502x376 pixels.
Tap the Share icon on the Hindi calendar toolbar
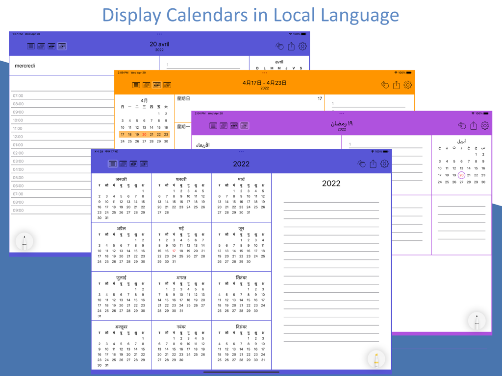373,164
